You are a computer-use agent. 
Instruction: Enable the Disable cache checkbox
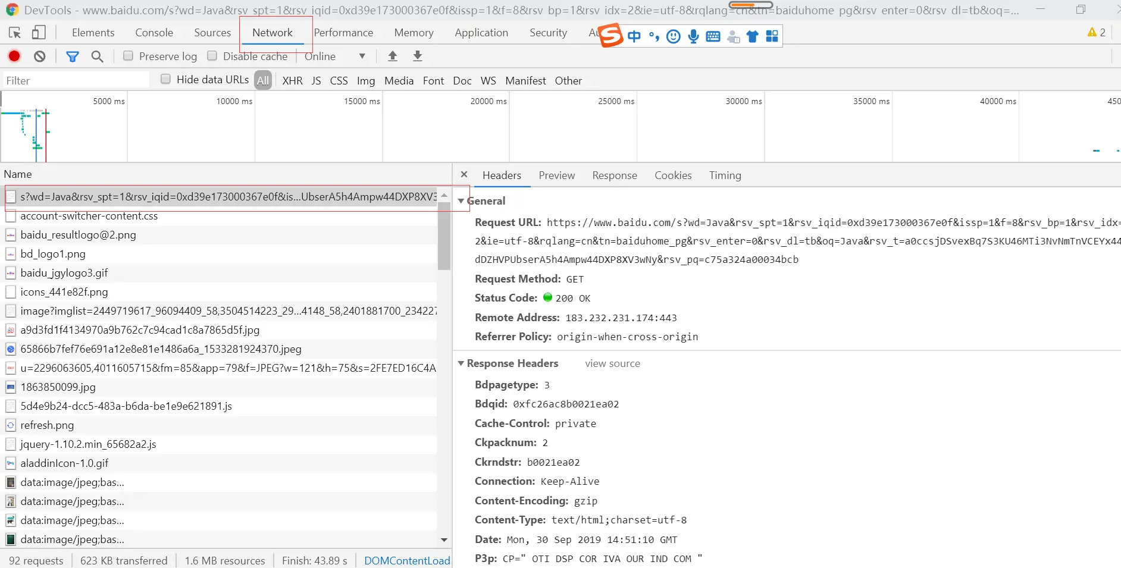click(x=212, y=56)
